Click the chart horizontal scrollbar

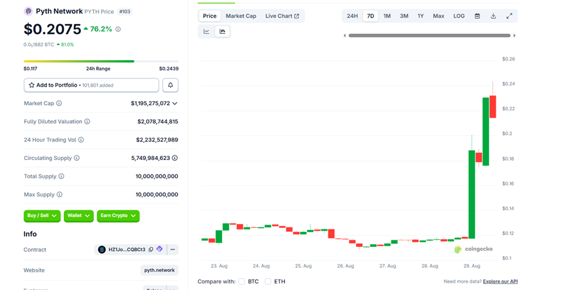click(428, 35)
